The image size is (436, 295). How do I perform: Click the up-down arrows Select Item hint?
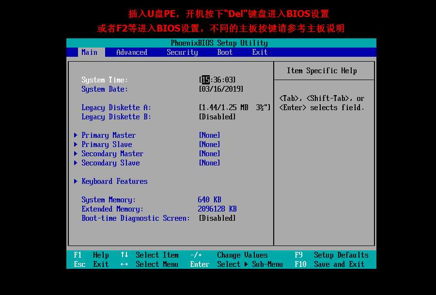coord(150,255)
